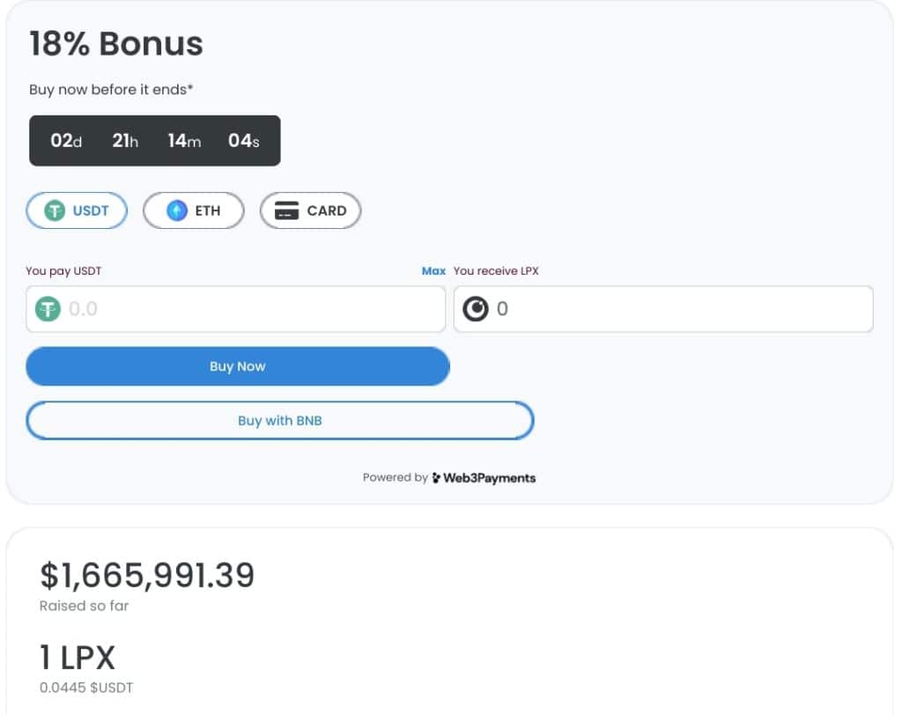Click the seconds segment of countdown timer
This screenshot has height=715, width=902.
[244, 140]
